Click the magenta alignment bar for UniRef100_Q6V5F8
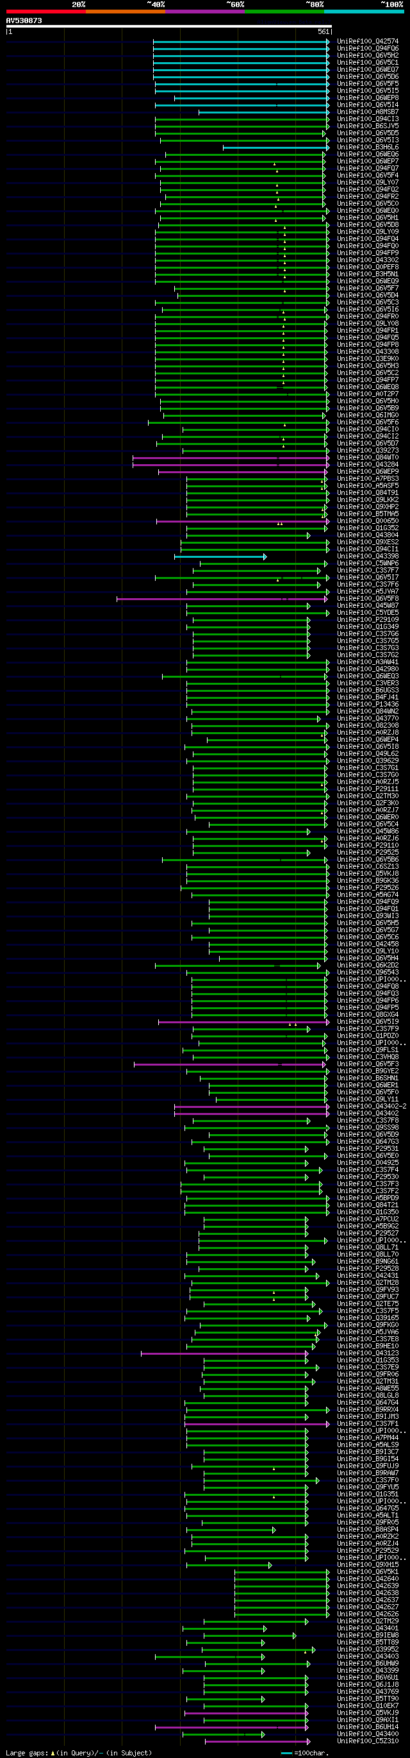 [222, 599]
